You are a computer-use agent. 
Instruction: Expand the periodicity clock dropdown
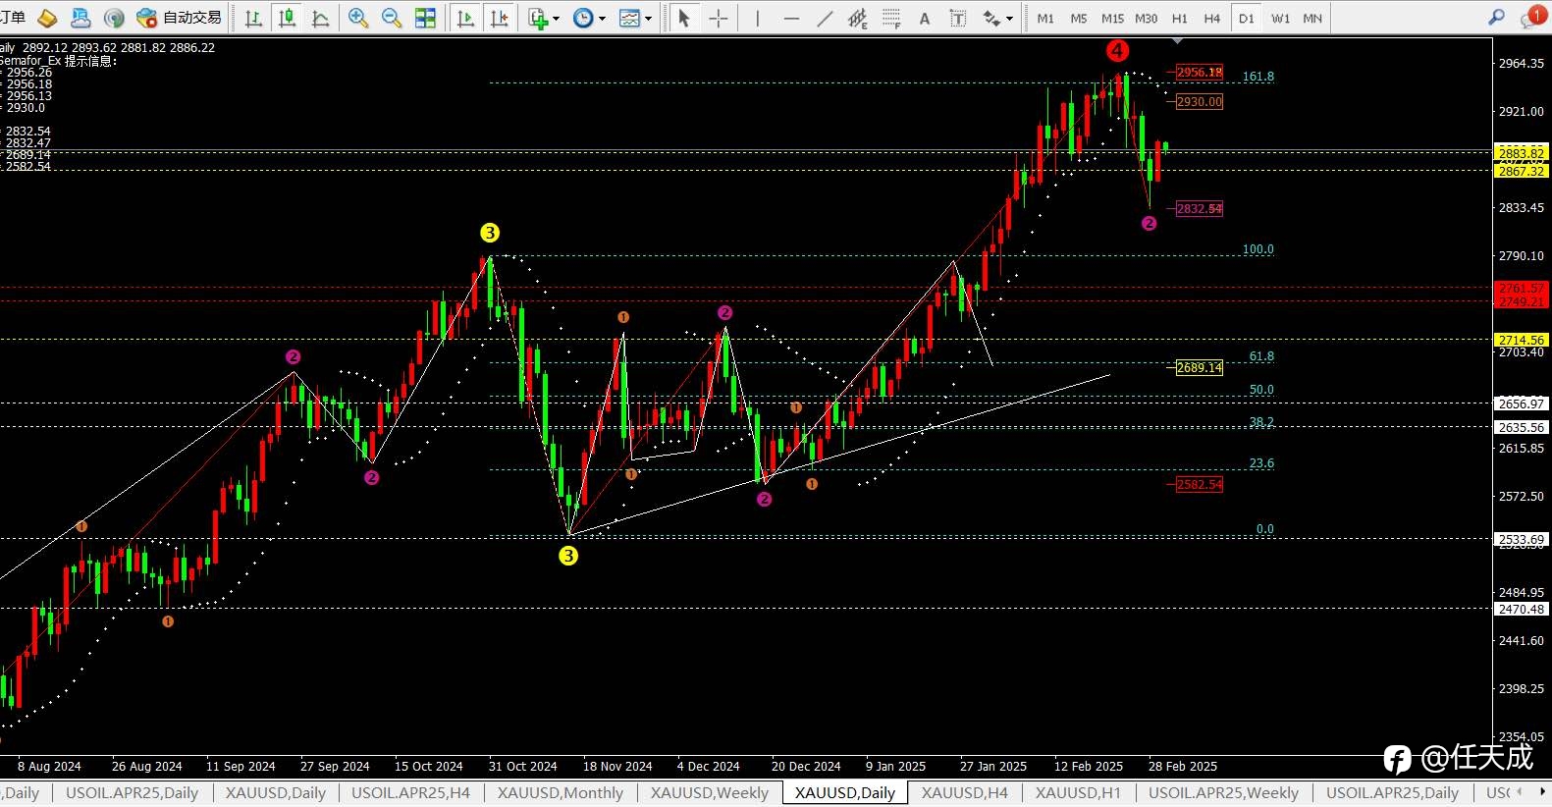point(602,19)
